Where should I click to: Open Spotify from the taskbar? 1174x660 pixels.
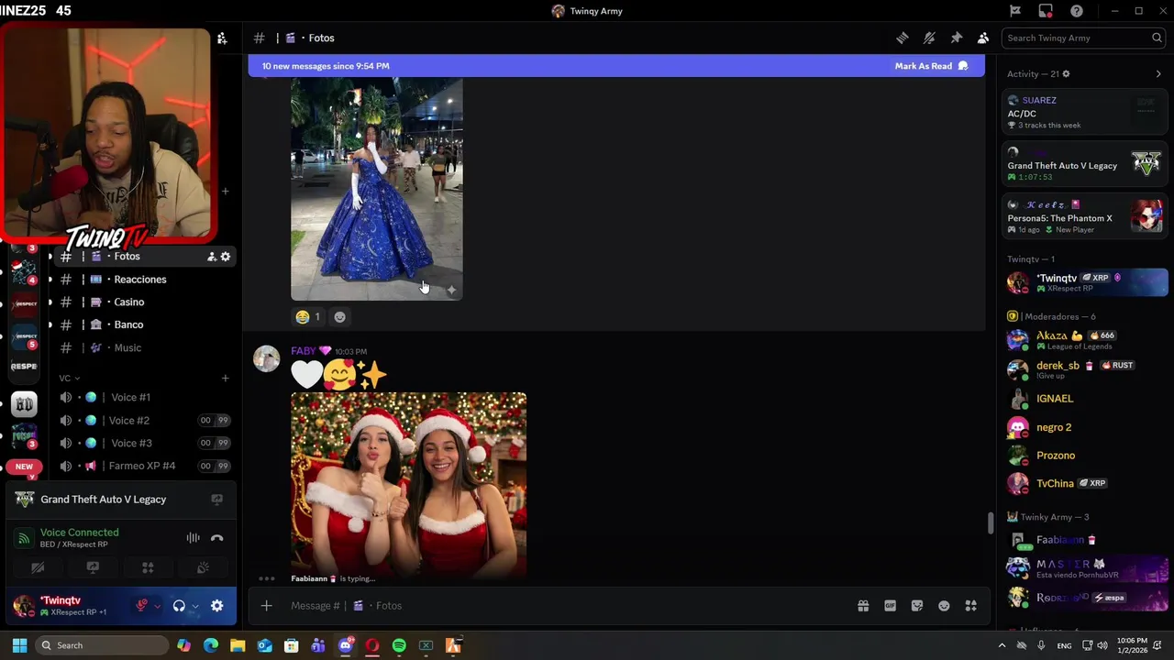pyautogui.click(x=399, y=645)
